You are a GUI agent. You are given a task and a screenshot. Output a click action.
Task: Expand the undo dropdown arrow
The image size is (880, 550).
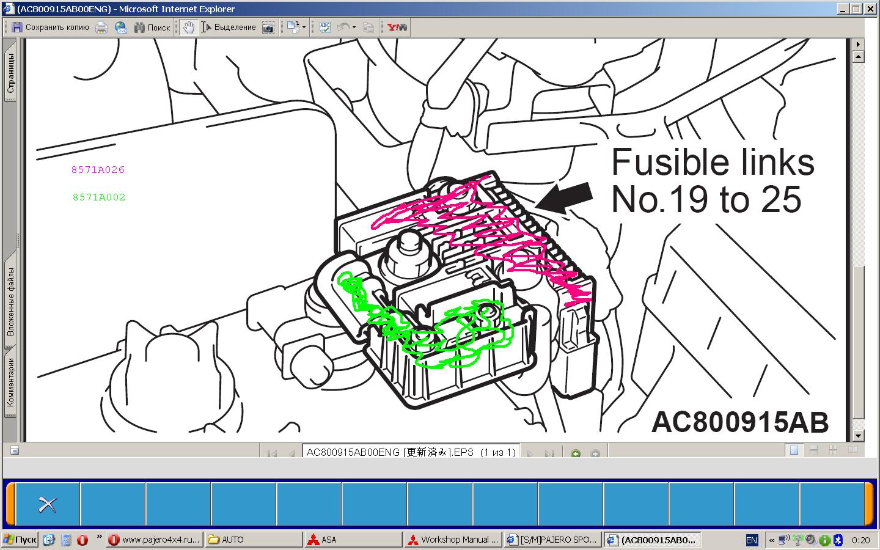click(354, 28)
